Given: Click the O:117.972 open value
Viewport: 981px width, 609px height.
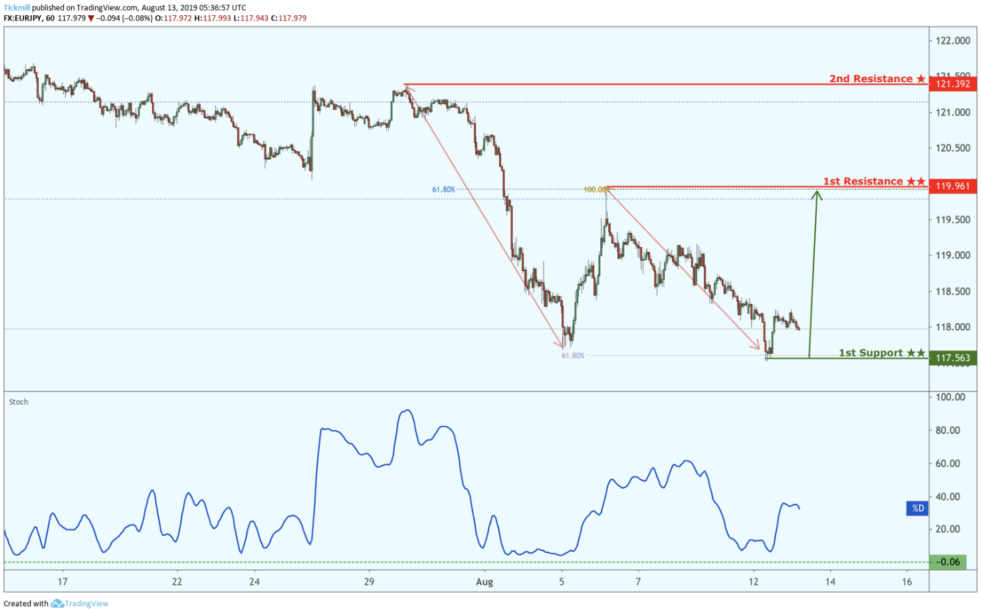Looking at the screenshot, I should pos(173,18).
